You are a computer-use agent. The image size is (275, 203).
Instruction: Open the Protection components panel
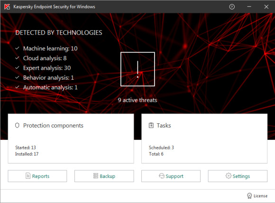coord(71,138)
